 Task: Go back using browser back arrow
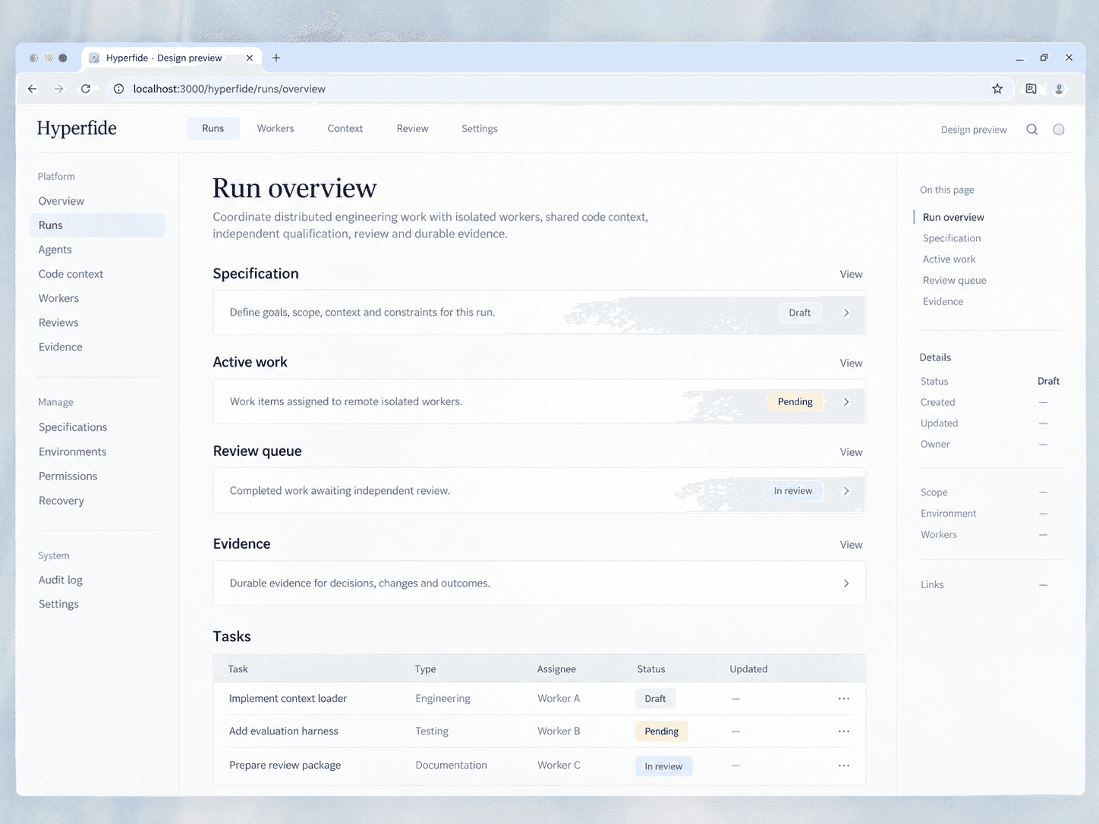32,89
